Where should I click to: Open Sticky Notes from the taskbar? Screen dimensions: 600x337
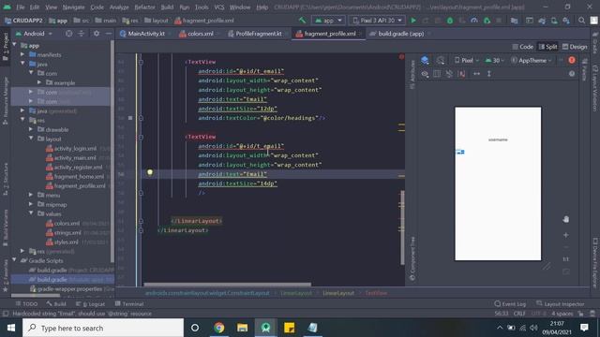click(x=289, y=328)
